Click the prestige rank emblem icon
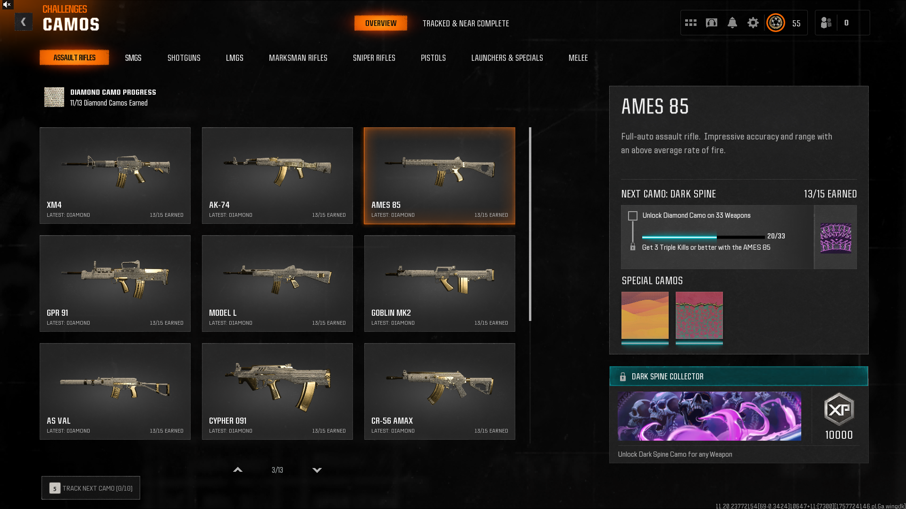The width and height of the screenshot is (906, 509). 776,23
